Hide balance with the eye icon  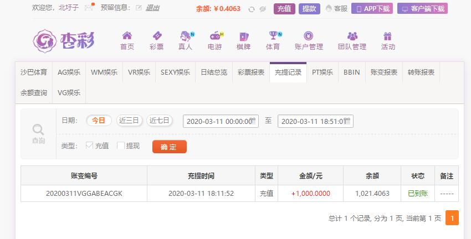tap(263, 9)
